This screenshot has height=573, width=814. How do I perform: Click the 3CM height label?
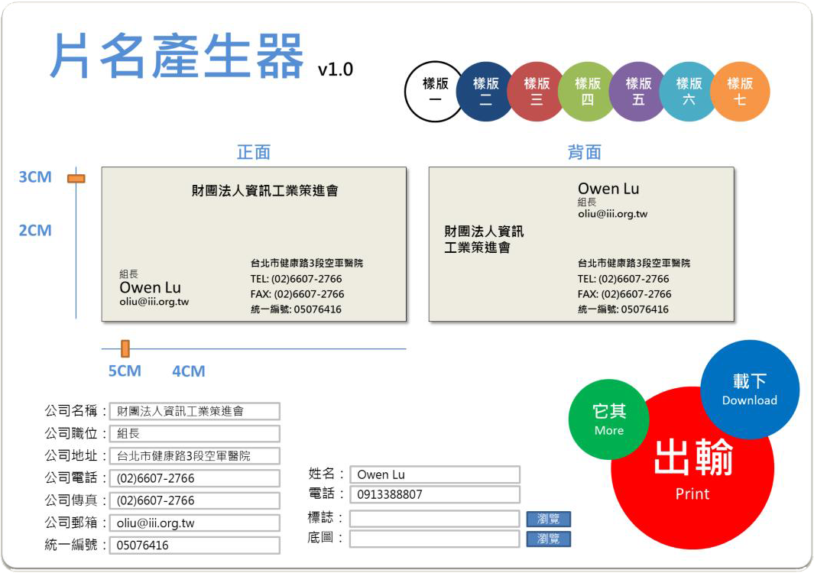click(x=35, y=177)
